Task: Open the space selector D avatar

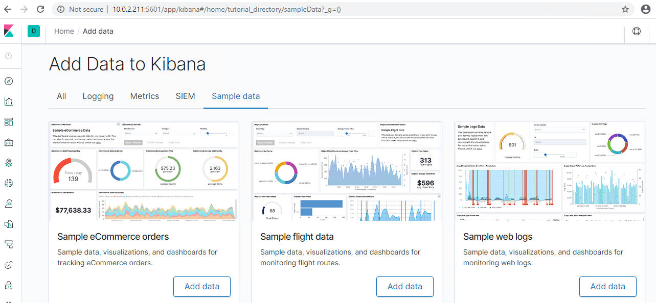Action: [34, 31]
